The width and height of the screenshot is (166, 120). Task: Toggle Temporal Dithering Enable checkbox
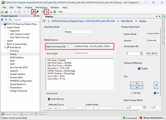click(x=139, y=69)
